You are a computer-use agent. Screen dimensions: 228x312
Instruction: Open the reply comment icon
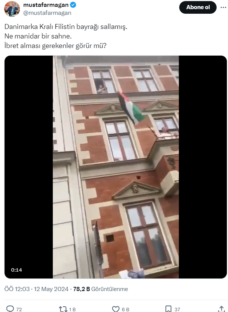[x=10, y=309]
